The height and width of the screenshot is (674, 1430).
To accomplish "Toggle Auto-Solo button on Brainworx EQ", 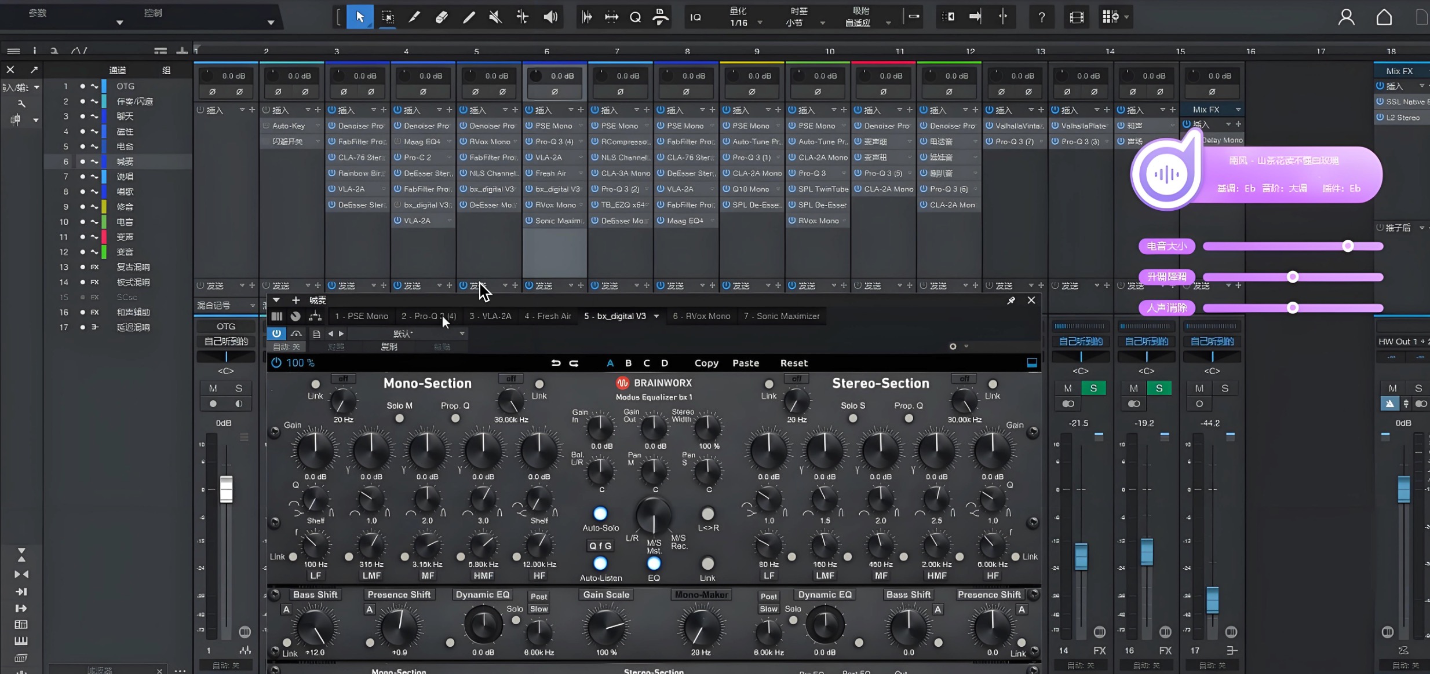I will pos(600,514).
